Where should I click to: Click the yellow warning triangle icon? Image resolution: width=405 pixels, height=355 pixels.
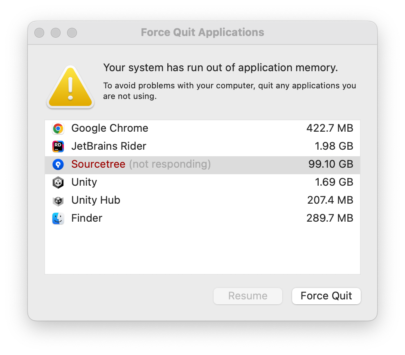[70, 87]
